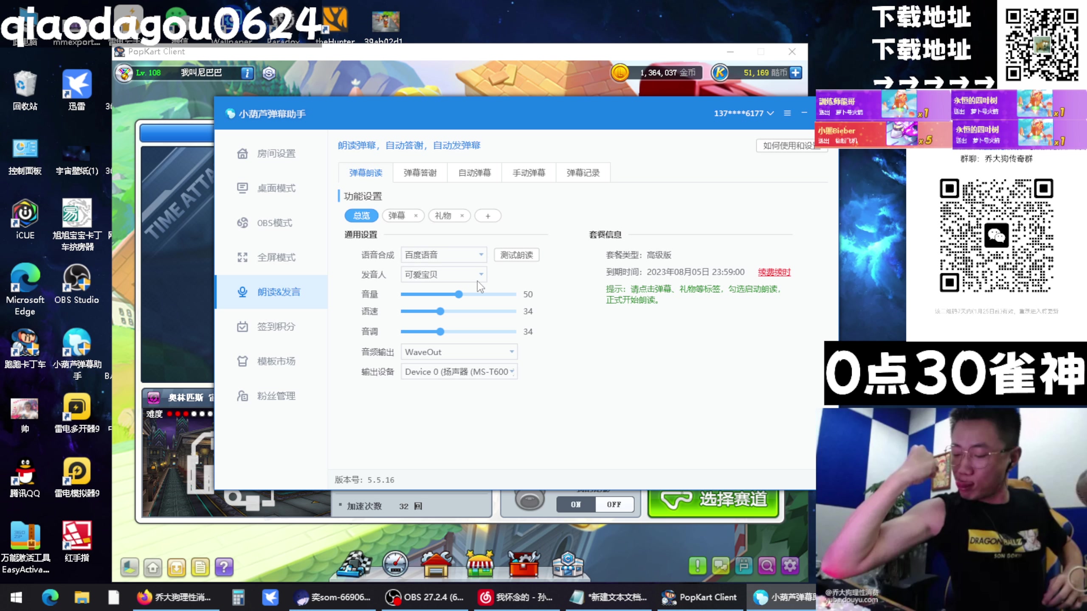Select 朗读&发言 sidebar item

tap(272, 292)
